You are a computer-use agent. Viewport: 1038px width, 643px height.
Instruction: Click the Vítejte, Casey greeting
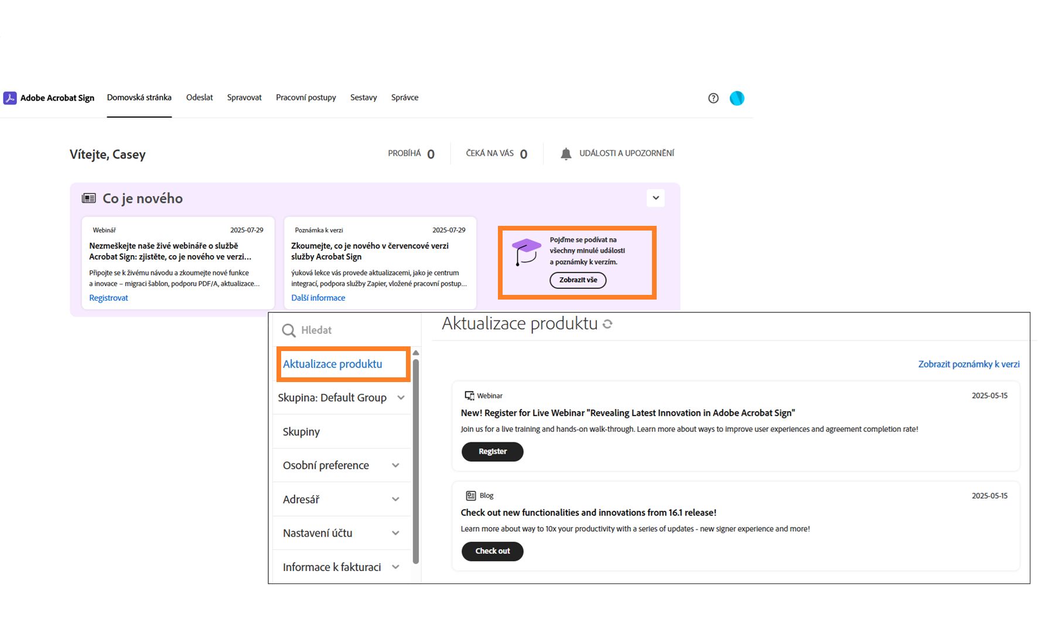pyautogui.click(x=108, y=154)
